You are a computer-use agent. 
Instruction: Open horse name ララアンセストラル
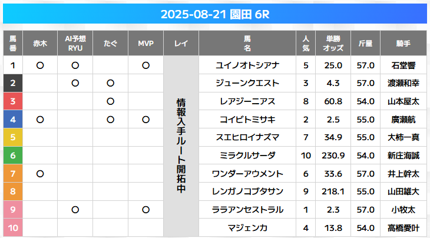click(x=247, y=210)
